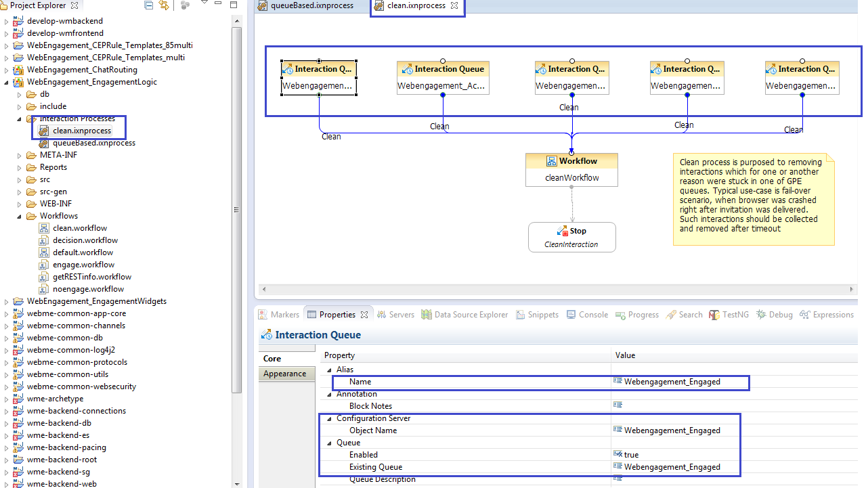Select the Stop CleanInteraction block

click(572, 238)
